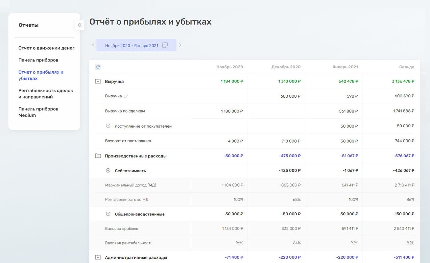The image size is (430, 263).
Task: Click the 710 000 ₽ supplier refund cell
Action: coord(291,141)
